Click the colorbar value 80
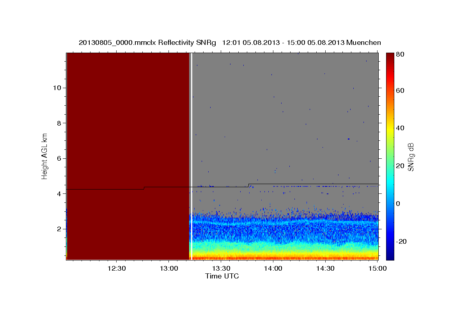Screen dimensions: 468x312 [400, 55]
